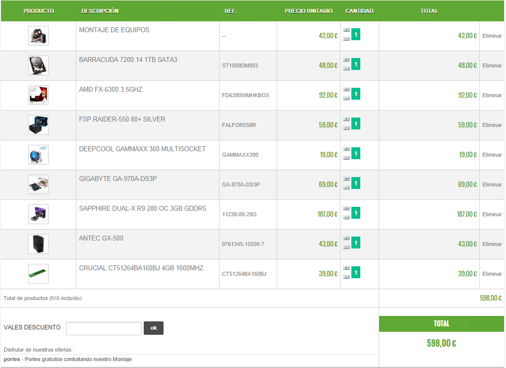Open ANTEC GX-500 description link
The width and height of the screenshot is (506, 368).
[x=101, y=238]
